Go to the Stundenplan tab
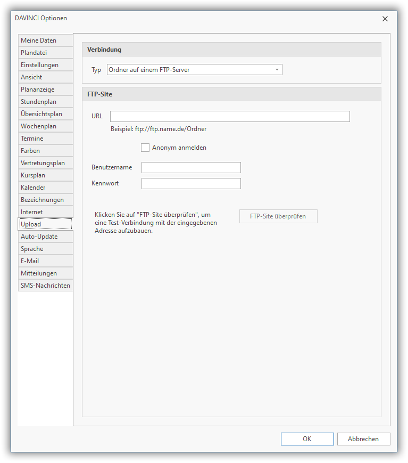This screenshot has height=463, width=408. point(45,102)
